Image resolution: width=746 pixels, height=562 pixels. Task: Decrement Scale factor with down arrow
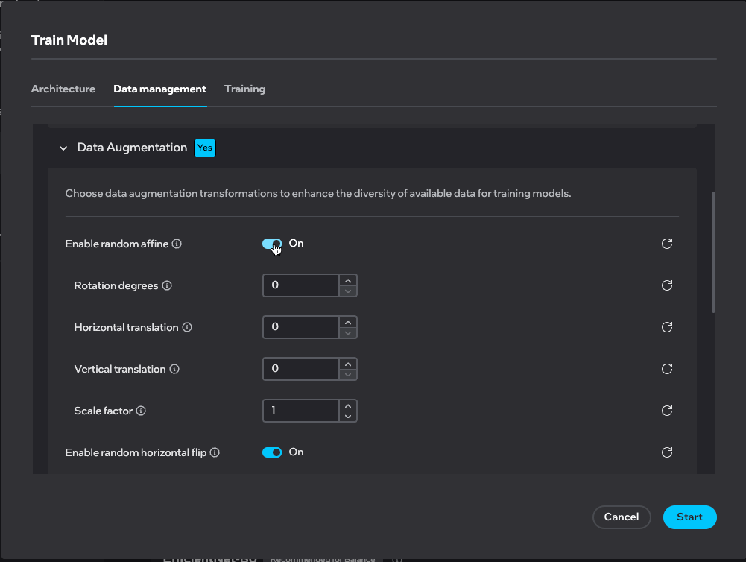(x=348, y=415)
